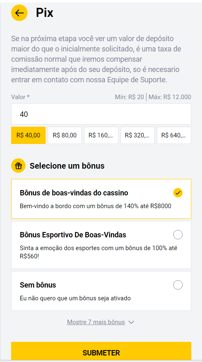Click the Mín R$ 20 limit label

pyautogui.click(x=129, y=97)
